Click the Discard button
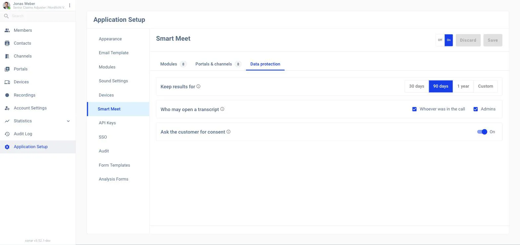The width and height of the screenshot is (520, 245). pyautogui.click(x=468, y=40)
